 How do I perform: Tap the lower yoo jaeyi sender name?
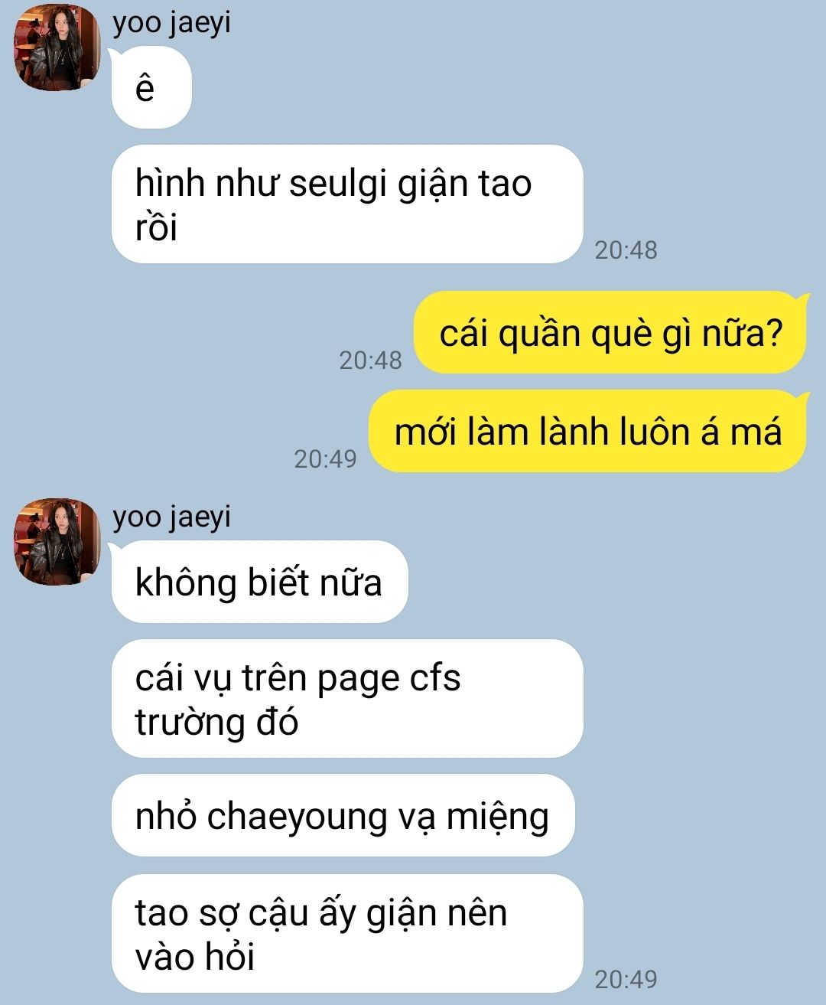coord(171,517)
